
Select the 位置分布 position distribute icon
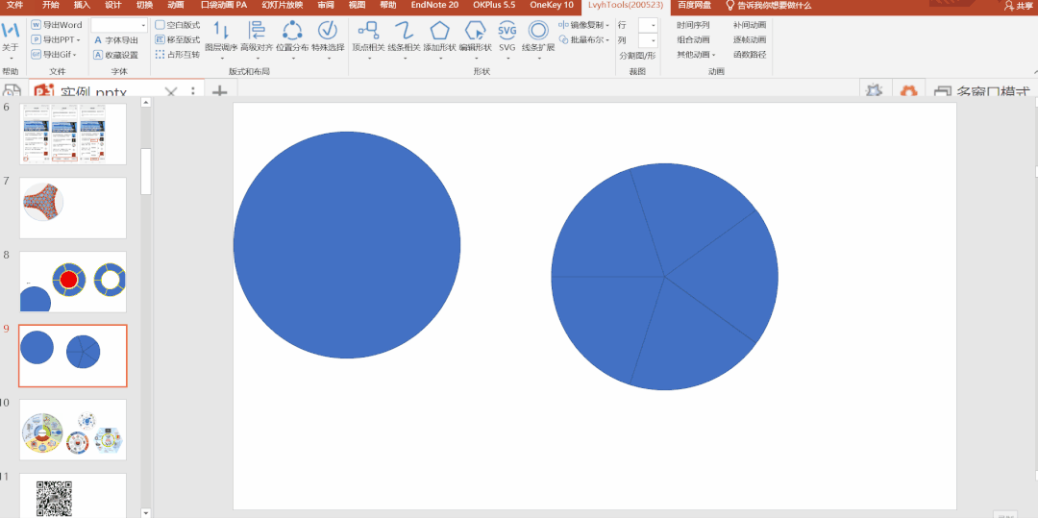click(x=292, y=32)
